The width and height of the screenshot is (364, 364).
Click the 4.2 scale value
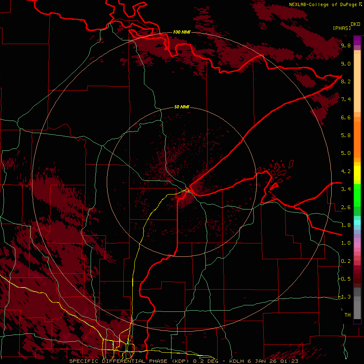coord(346,171)
